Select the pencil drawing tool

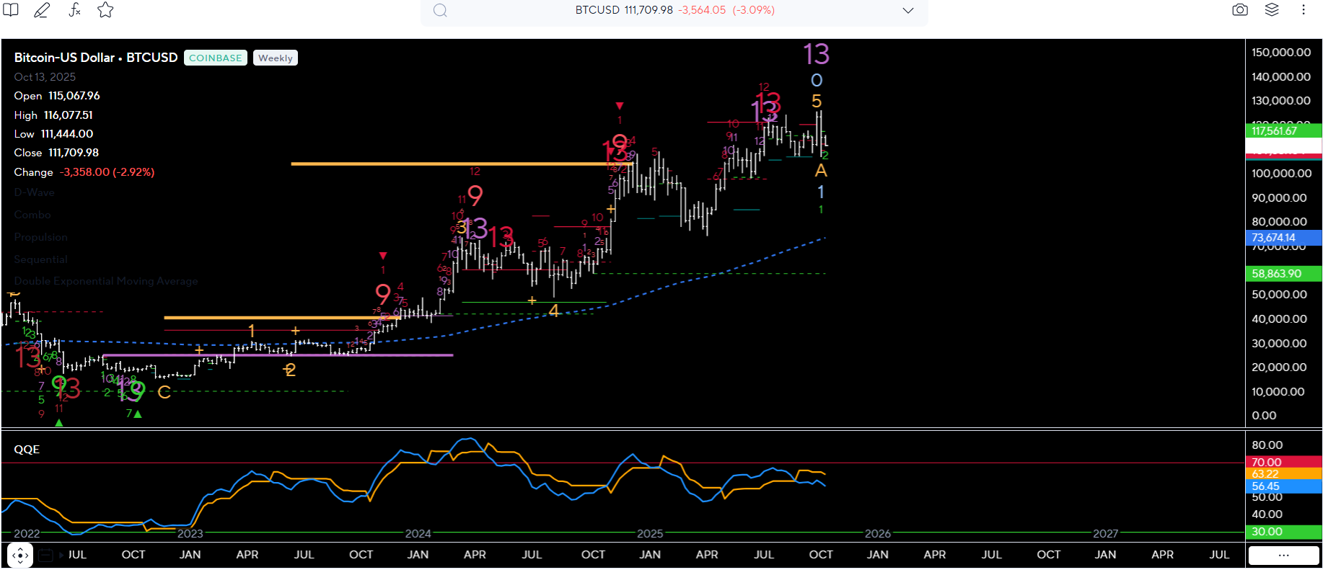(x=42, y=10)
